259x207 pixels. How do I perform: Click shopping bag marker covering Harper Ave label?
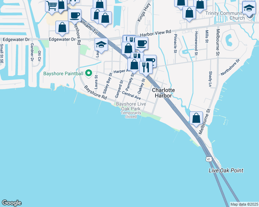134,65
